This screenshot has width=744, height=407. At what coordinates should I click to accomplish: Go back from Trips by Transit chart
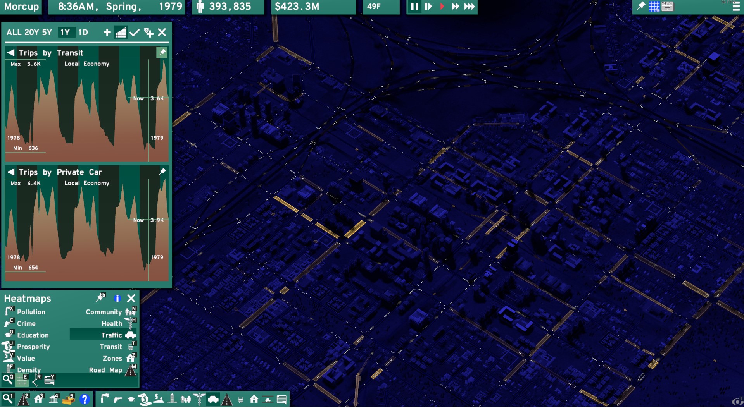(x=11, y=52)
